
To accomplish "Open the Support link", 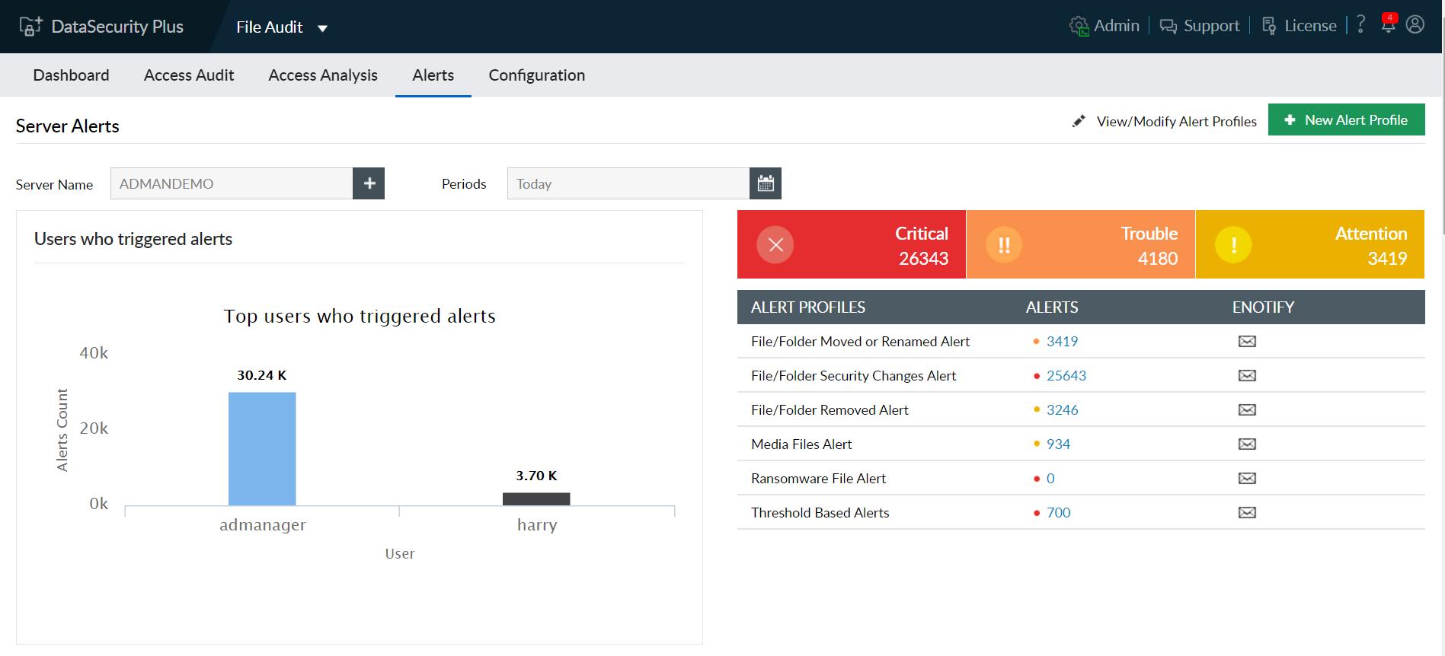I will tap(1200, 26).
